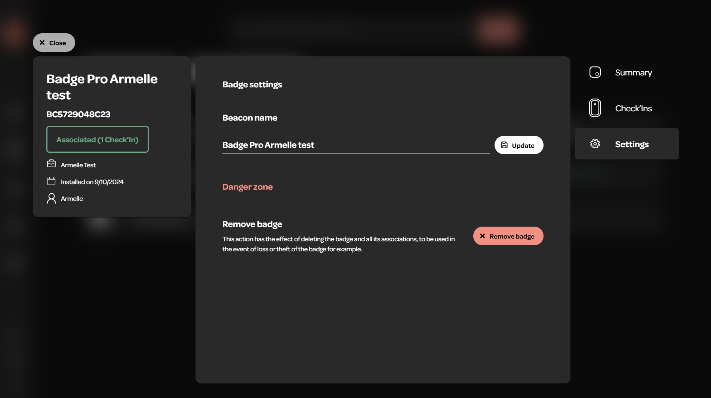Click the calendar icon beside install date
711x398 pixels.
click(51, 181)
